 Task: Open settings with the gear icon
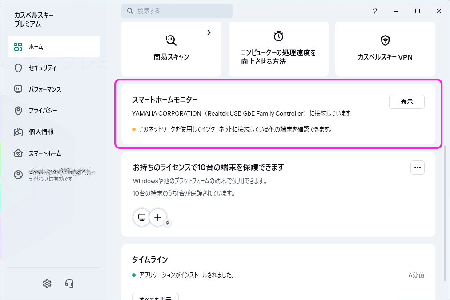pos(47,284)
